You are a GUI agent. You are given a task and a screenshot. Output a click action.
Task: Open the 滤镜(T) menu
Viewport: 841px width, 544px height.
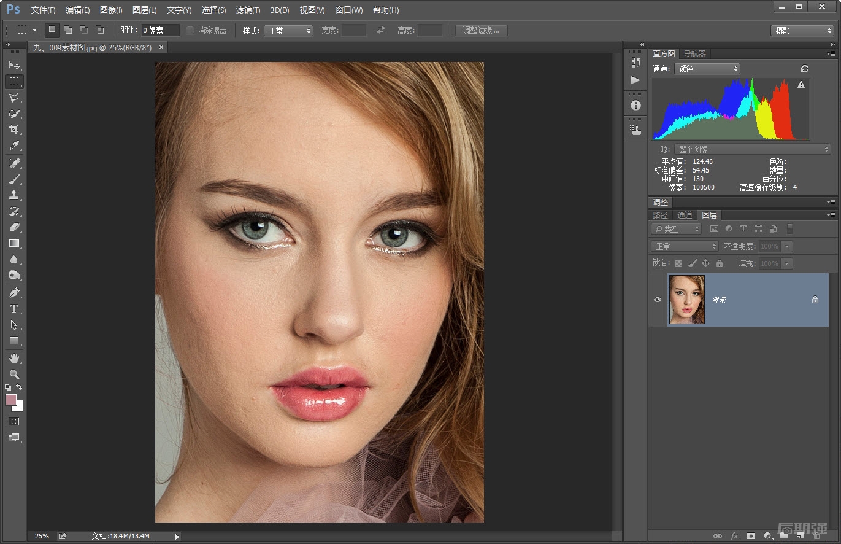click(248, 10)
